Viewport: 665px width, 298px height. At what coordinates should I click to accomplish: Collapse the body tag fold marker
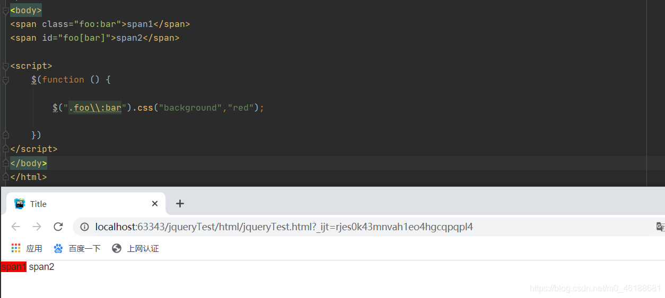point(5,10)
